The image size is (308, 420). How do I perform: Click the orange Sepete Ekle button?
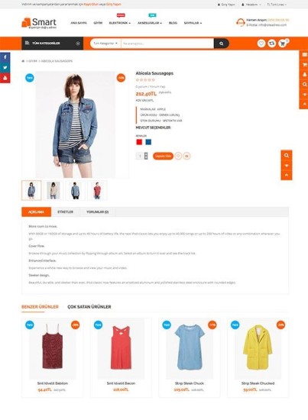coord(163,156)
